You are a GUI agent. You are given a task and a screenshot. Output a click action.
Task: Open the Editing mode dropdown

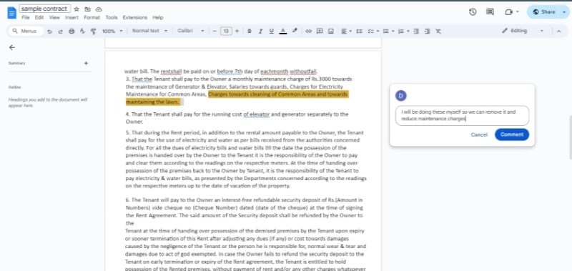523,31
